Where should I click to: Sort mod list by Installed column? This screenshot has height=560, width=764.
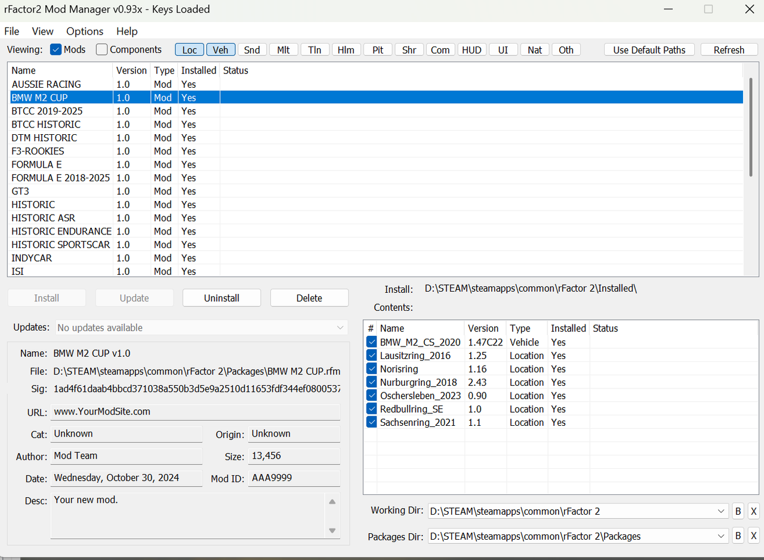199,70
